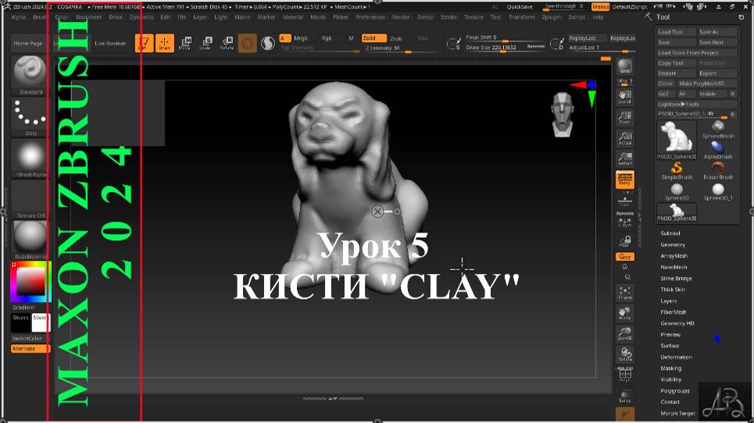The width and height of the screenshot is (754, 423).
Task: Open the Dots stroke picker
Action: [x=30, y=116]
